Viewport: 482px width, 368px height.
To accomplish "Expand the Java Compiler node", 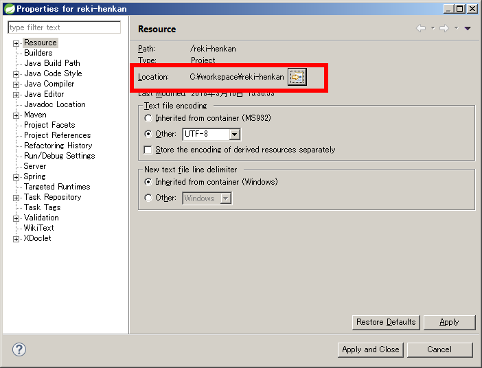I will [x=16, y=84].
